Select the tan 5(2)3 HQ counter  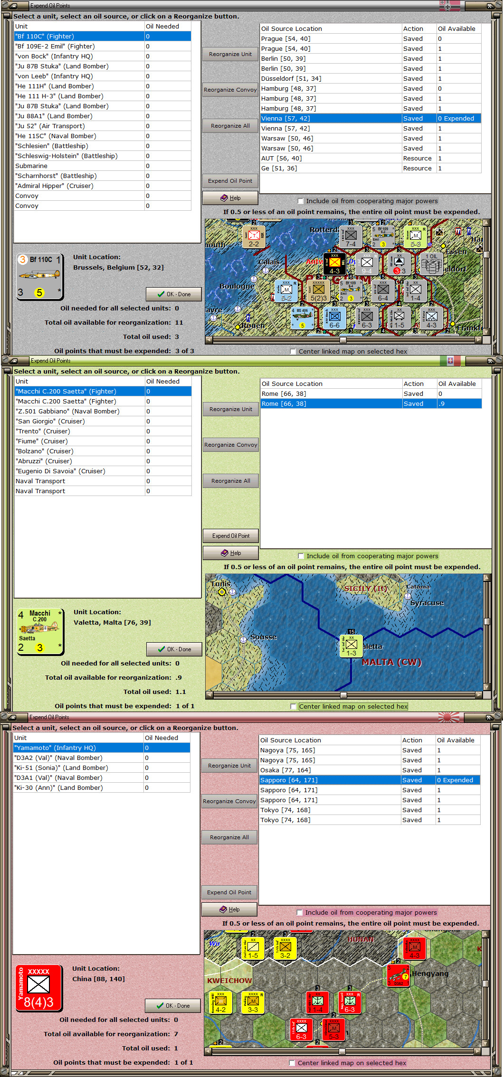318,291
